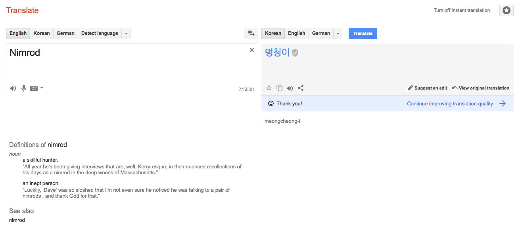This screenshot has height=229, width=522.
Task: Select Korean as target language
Action: point(273,33)
